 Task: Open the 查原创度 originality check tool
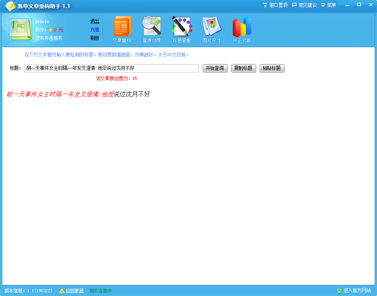click(152, 30)
